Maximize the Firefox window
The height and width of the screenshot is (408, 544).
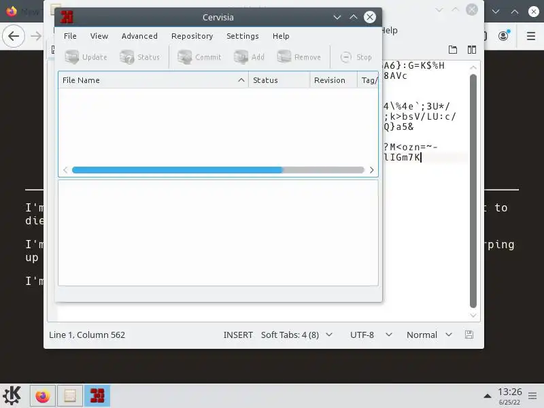pos(515,12)
